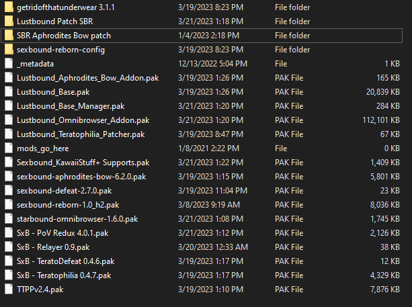Click SxB - TeratoDefeat 0.4.6.pak icon
The image size is (412, 307).
coord(9,261)
